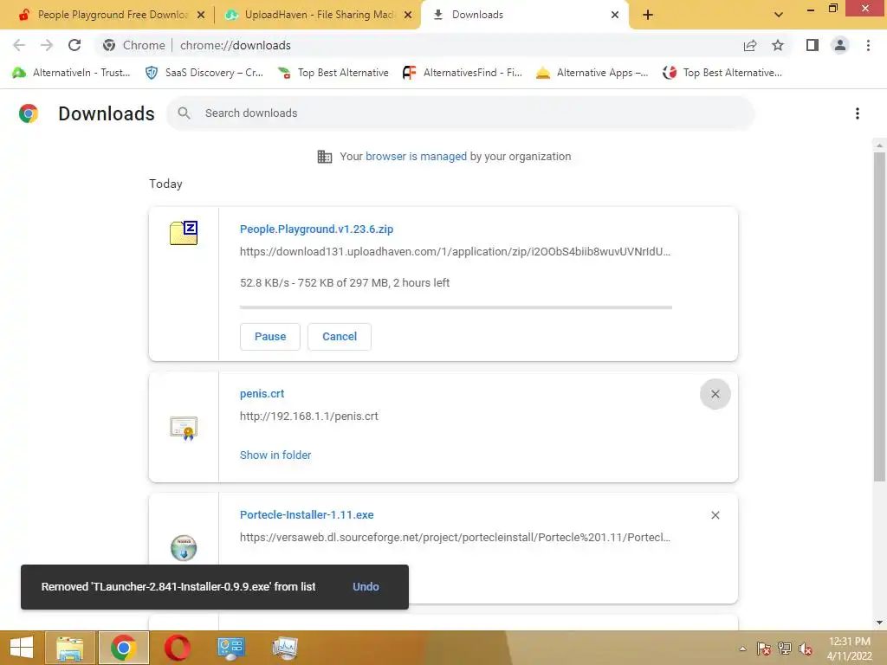
Task: Click the zip file icon for People.Playground
Action: tap(184, 232)
